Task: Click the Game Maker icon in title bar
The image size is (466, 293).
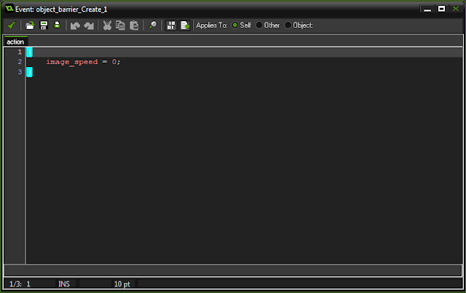Action: 9,9
